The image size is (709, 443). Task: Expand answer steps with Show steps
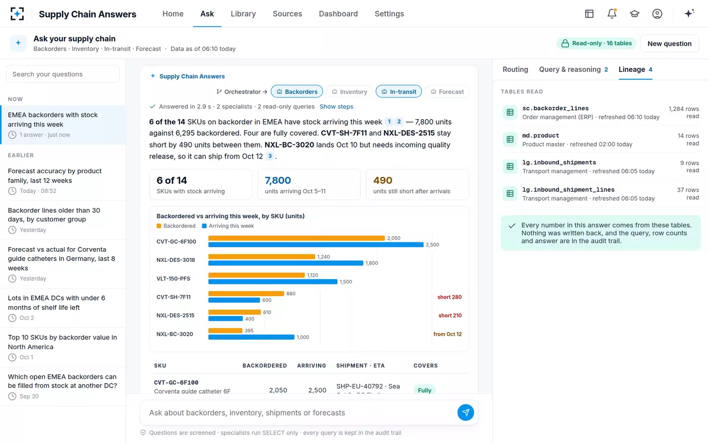point(336,106)
